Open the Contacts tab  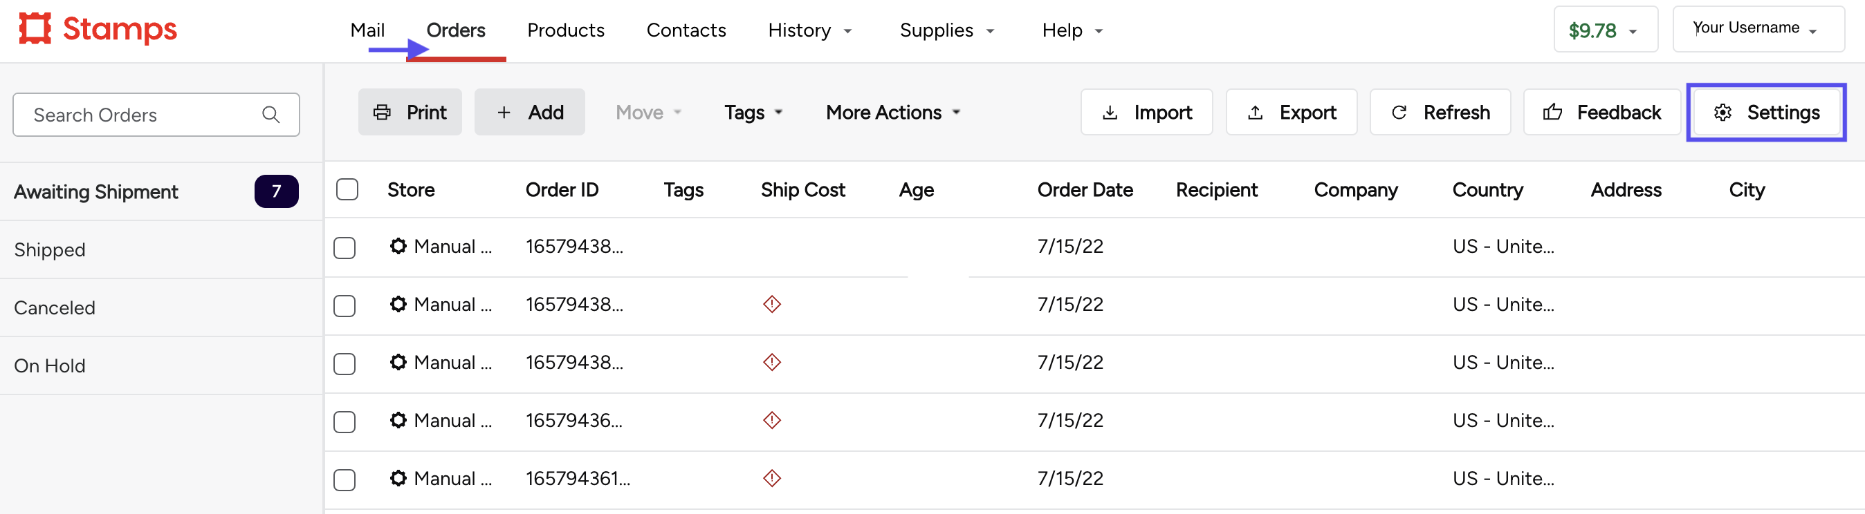tap(686, 30)
